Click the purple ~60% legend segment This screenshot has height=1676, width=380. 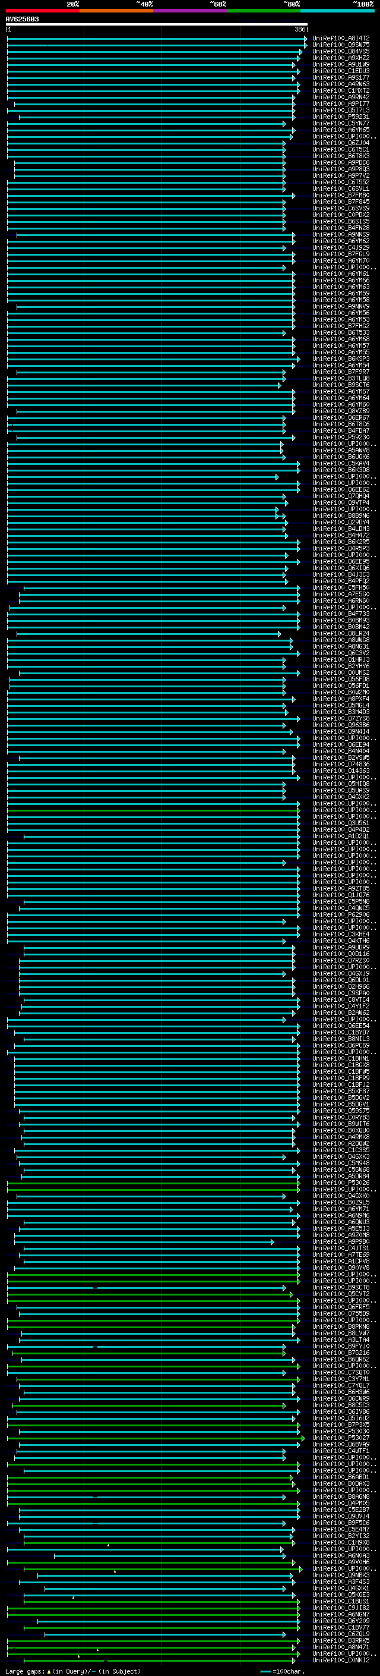click(191, 11)
